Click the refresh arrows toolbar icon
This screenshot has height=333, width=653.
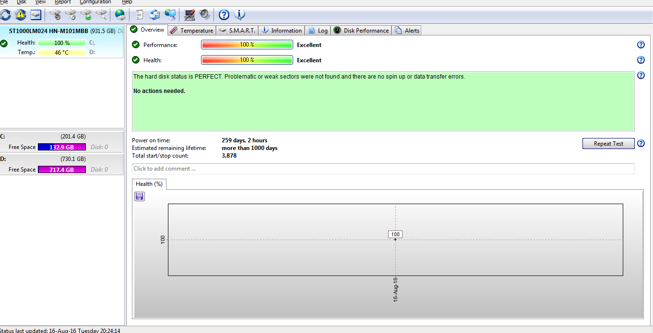tap(5, 15)
